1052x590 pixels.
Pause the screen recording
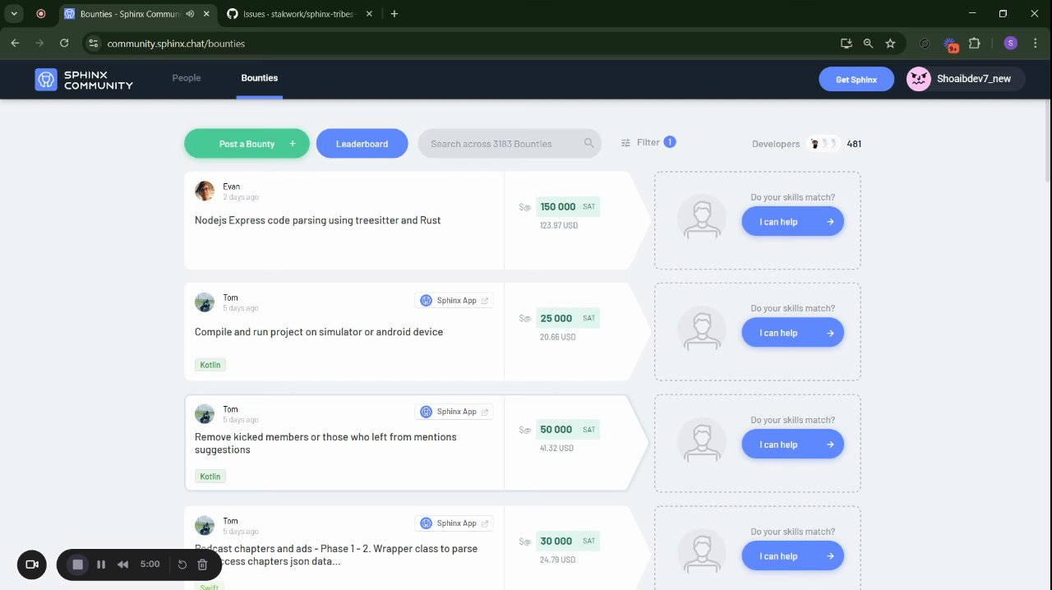pos(101,565)
